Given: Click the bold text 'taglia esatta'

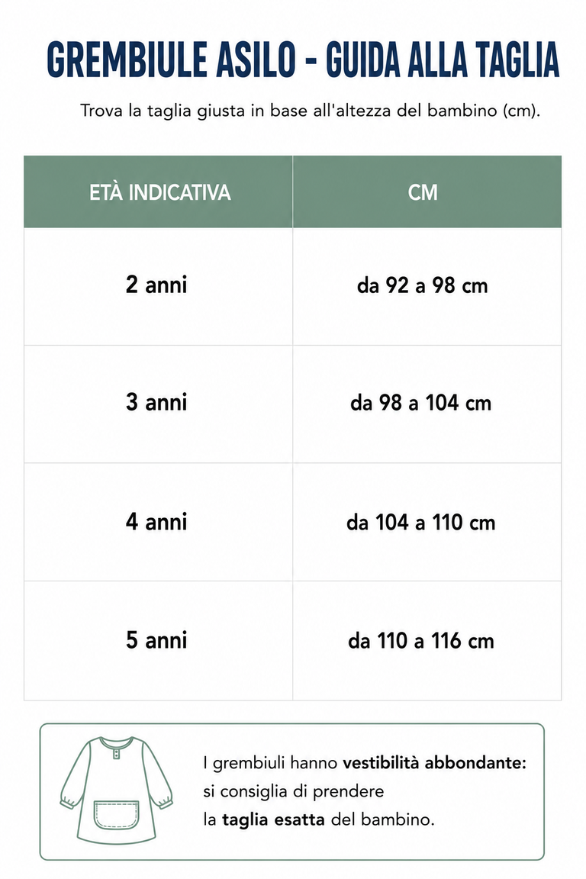Looking at the screenshot, I should (273, 819).
